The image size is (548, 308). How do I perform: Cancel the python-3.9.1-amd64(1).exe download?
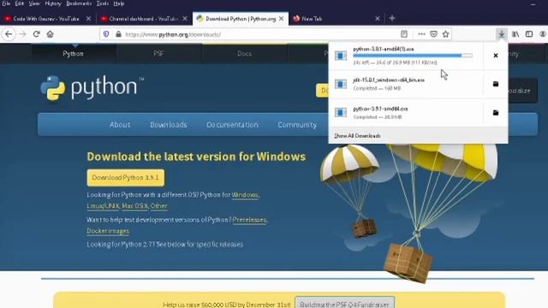click(496, 56)
